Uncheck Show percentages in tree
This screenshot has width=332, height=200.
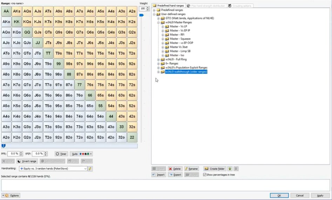click(x=205, y=175)
